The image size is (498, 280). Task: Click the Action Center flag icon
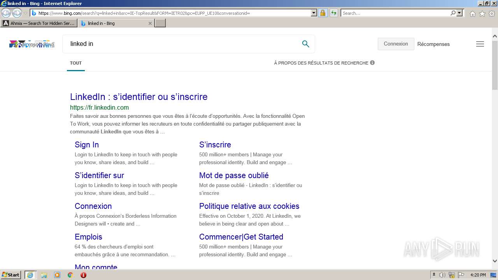461,275
